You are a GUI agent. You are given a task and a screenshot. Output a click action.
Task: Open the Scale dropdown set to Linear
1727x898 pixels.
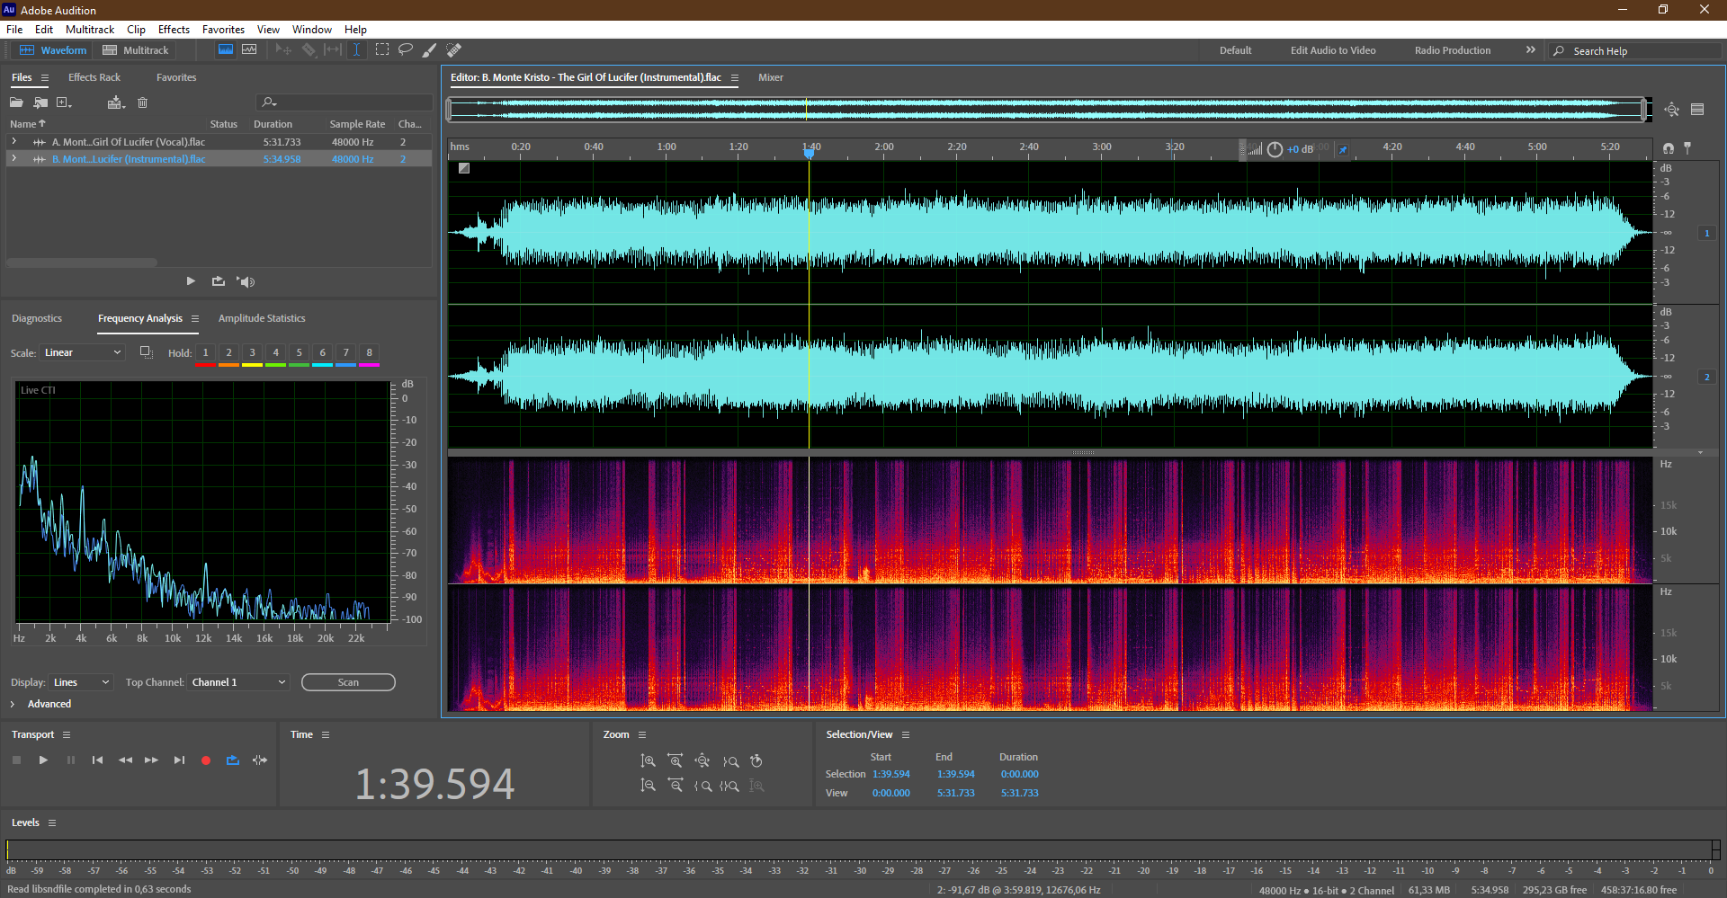point(82,352)
